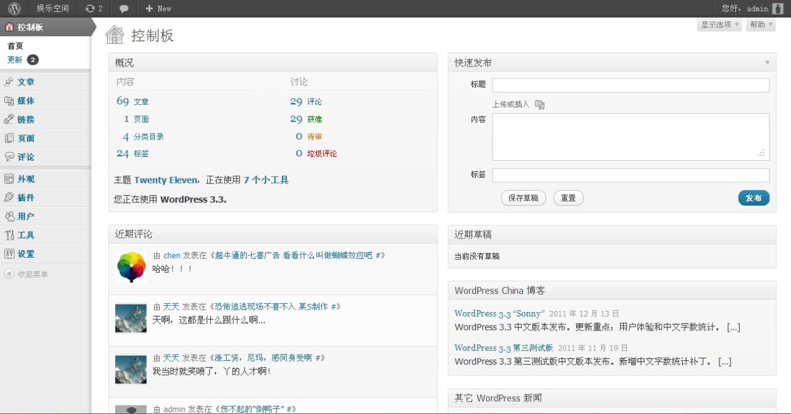Click the 收起菜单 text
Screen dimensions: 791x414
point(33,274)
